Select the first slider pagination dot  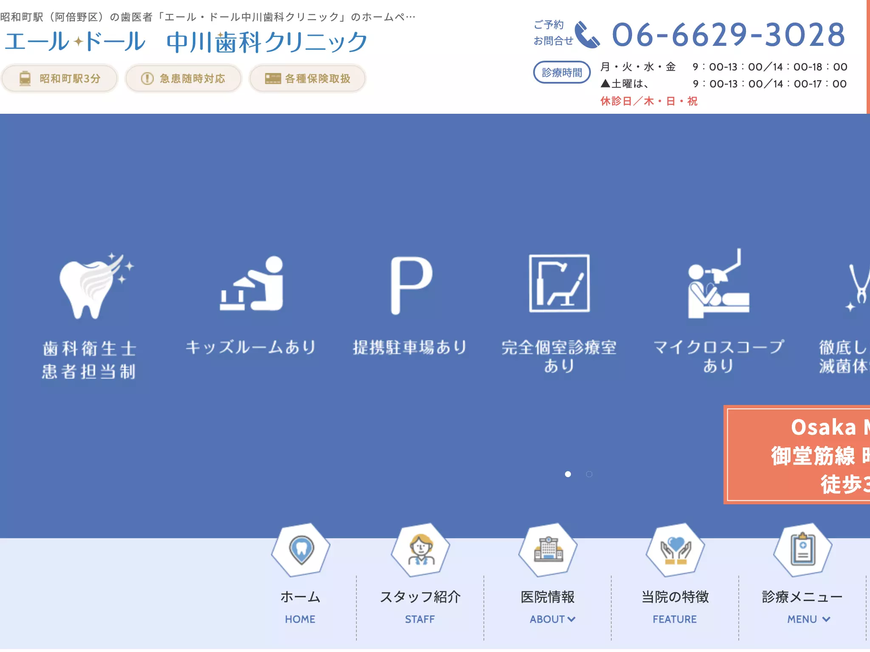coord(568,474)
